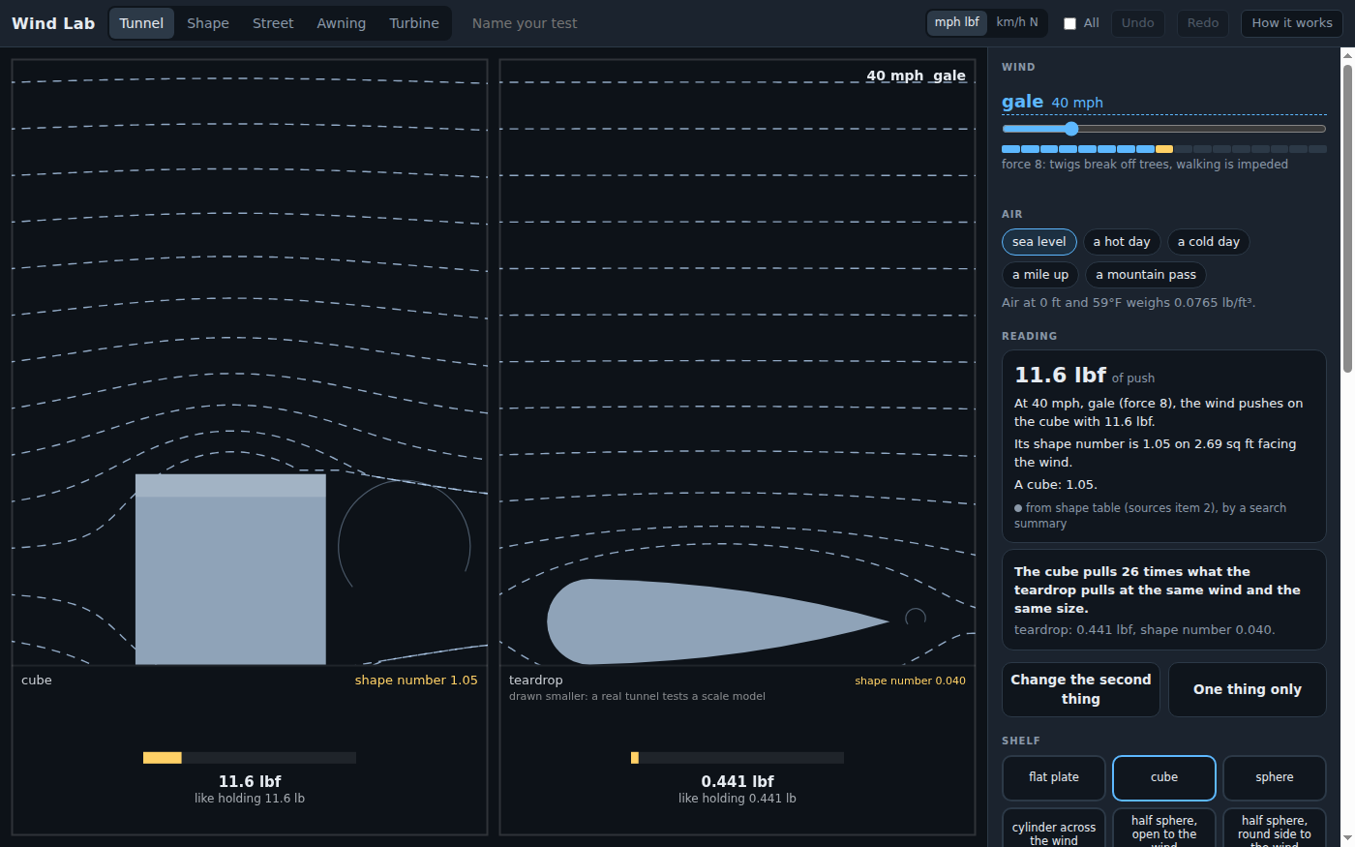Set air to a hot day

coord(1122,242)
